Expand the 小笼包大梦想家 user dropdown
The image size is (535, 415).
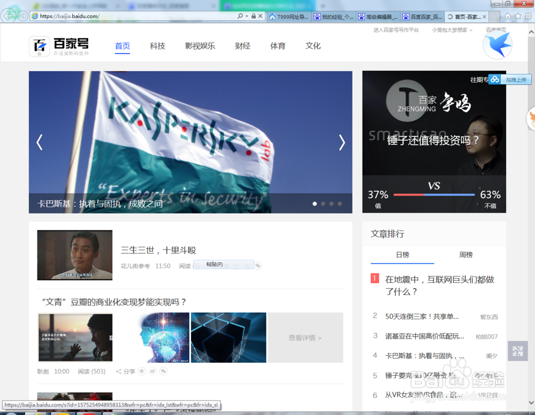click(452, 30)
